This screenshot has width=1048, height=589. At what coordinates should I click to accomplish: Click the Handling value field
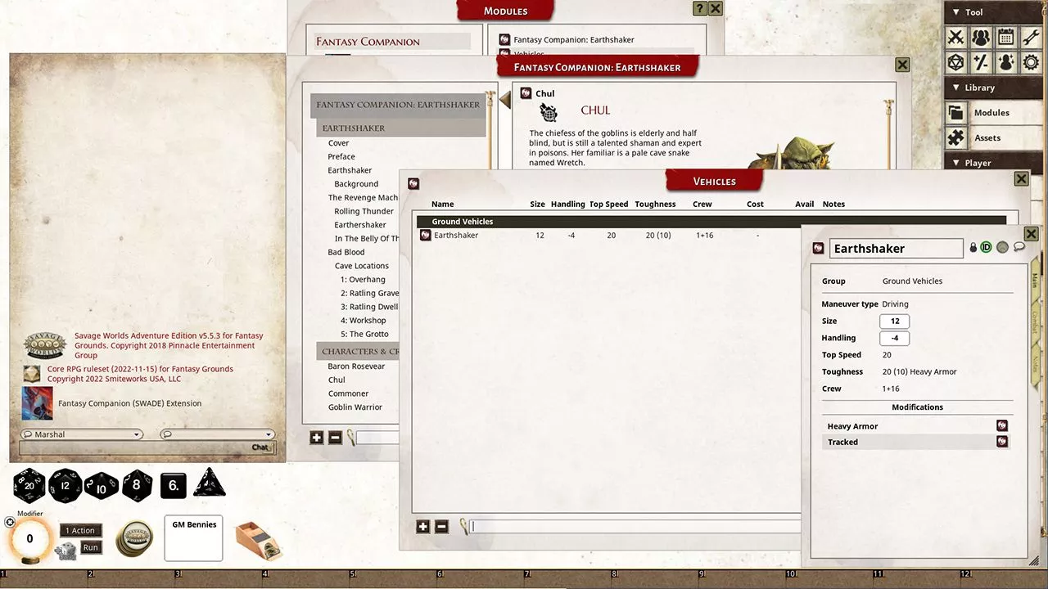coord(894,338)
